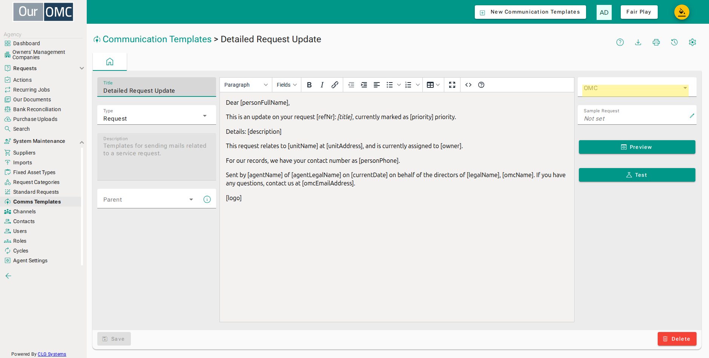The width and height of the screenshot is (709, 358).
Task: Insert a link with the chain icon
Action: (335, 85)
